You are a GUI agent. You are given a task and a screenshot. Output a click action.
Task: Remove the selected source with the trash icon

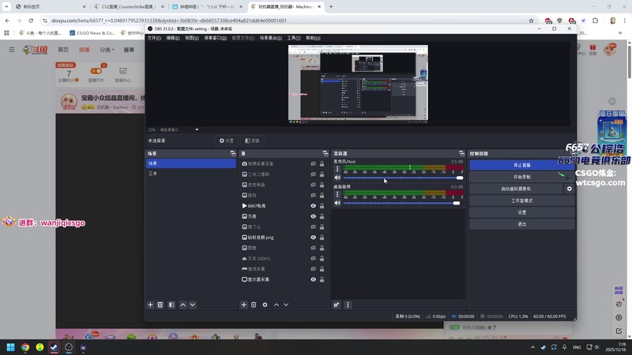tap(254, 305)
